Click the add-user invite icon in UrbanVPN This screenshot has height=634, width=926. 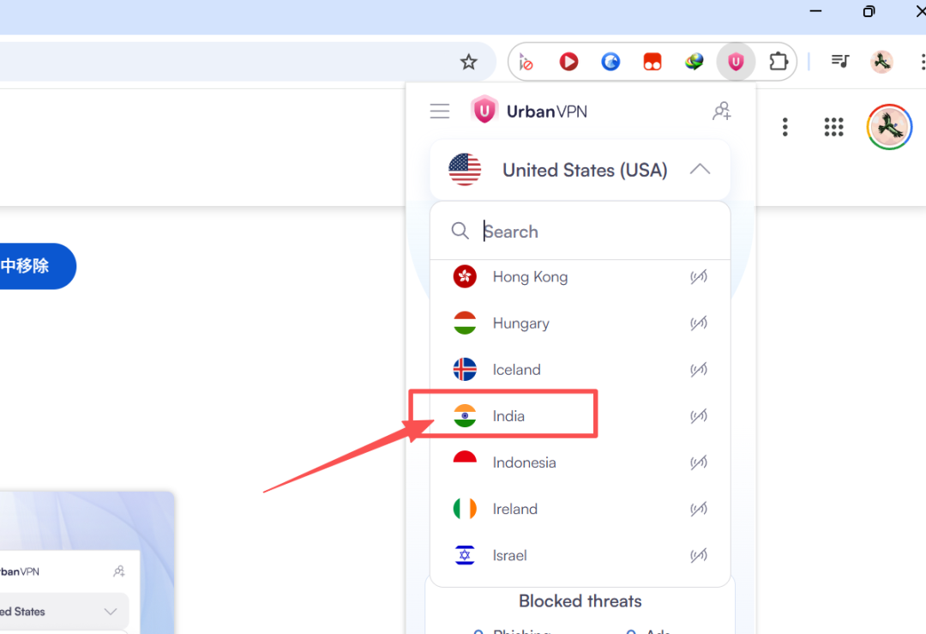721,111
